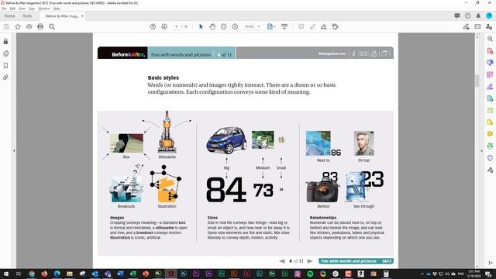Click the smart car image
This screenshot has width=496, height=279.
click(226, 140)
